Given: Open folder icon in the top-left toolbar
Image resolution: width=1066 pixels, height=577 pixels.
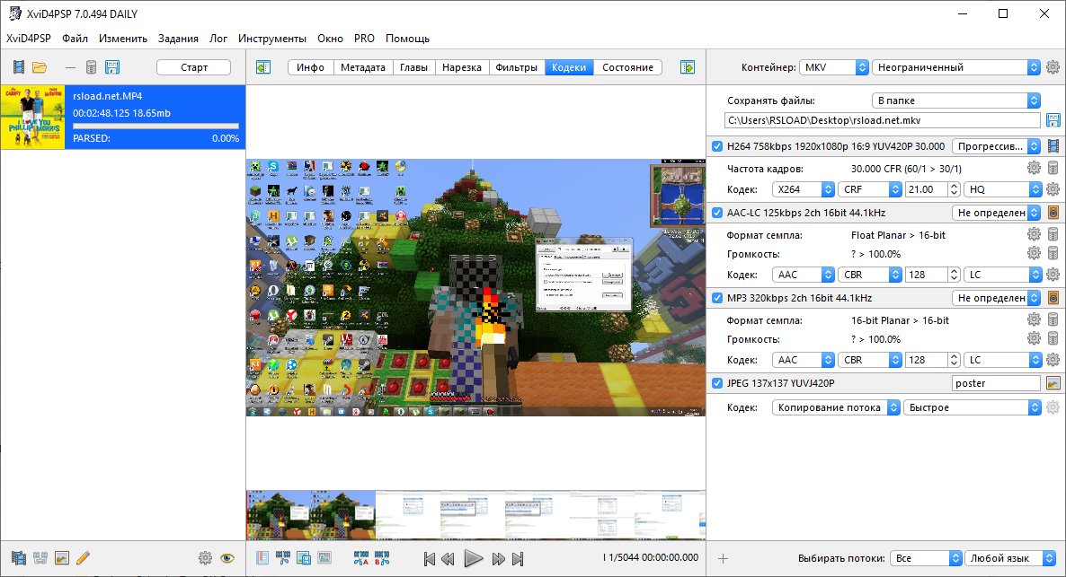Looking at the screenshot, I should pos(40,67).
